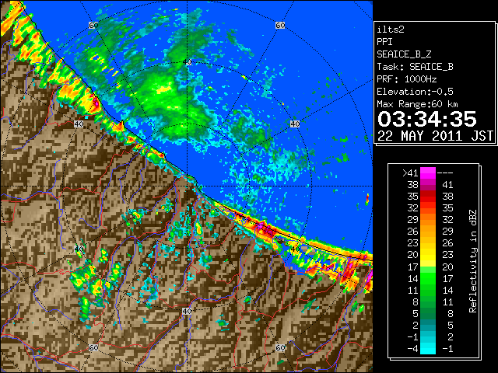Screen dimensions: 498x373
Task: Click the 'ilts2' radar name text
Action: click(391, 30)
